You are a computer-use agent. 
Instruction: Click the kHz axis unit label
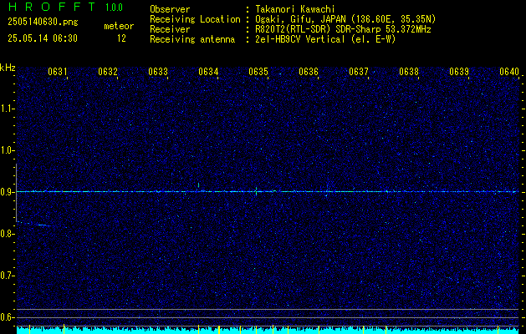pyautogui.click(x=8, y=68)
